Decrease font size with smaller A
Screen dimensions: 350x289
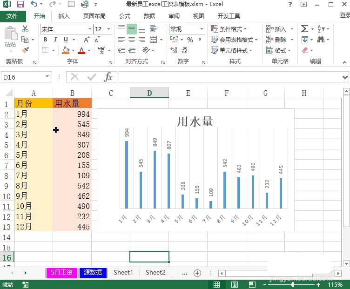(97, 40)
